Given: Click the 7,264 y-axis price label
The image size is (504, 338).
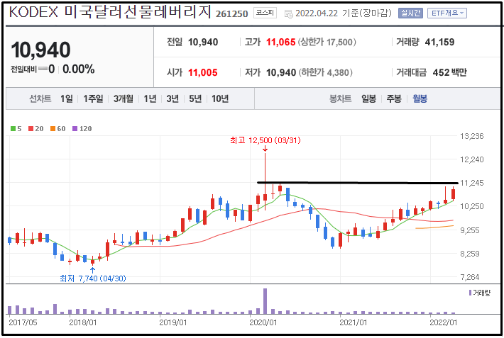Looking at the screenshot, I should pyautogui.click(x=470, y=276).
